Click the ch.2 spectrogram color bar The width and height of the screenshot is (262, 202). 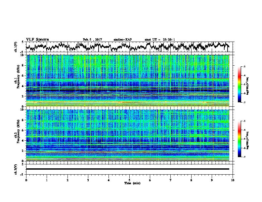239,139
